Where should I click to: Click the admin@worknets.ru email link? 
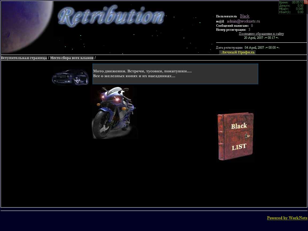(243, 21)
